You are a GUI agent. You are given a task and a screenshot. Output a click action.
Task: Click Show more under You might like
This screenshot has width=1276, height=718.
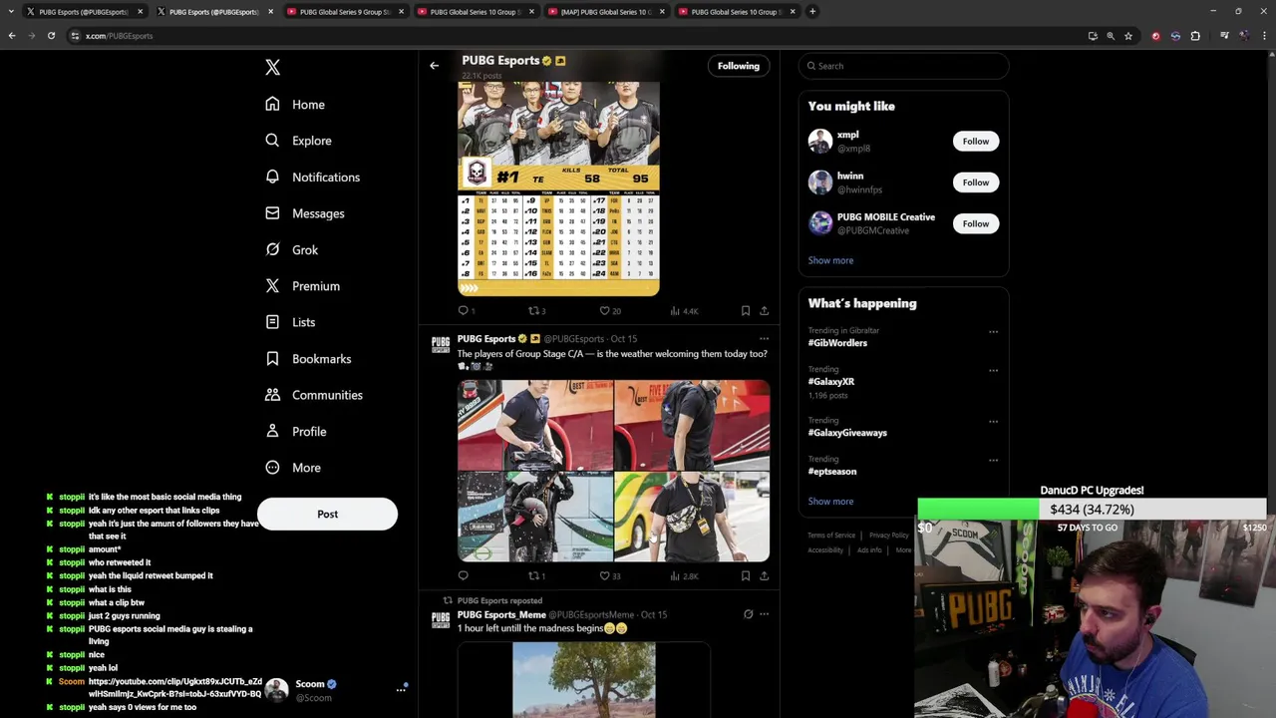(x=830, y=260)
